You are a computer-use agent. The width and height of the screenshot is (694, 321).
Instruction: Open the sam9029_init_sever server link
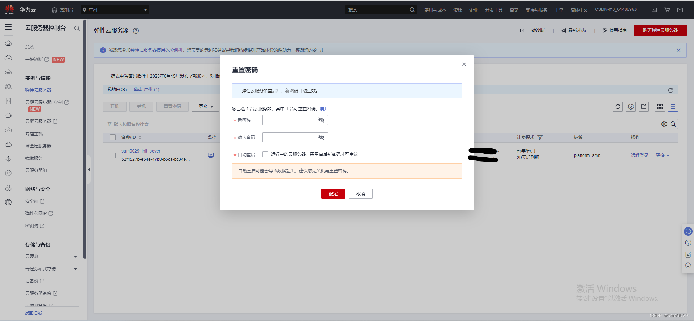[141, 151]
